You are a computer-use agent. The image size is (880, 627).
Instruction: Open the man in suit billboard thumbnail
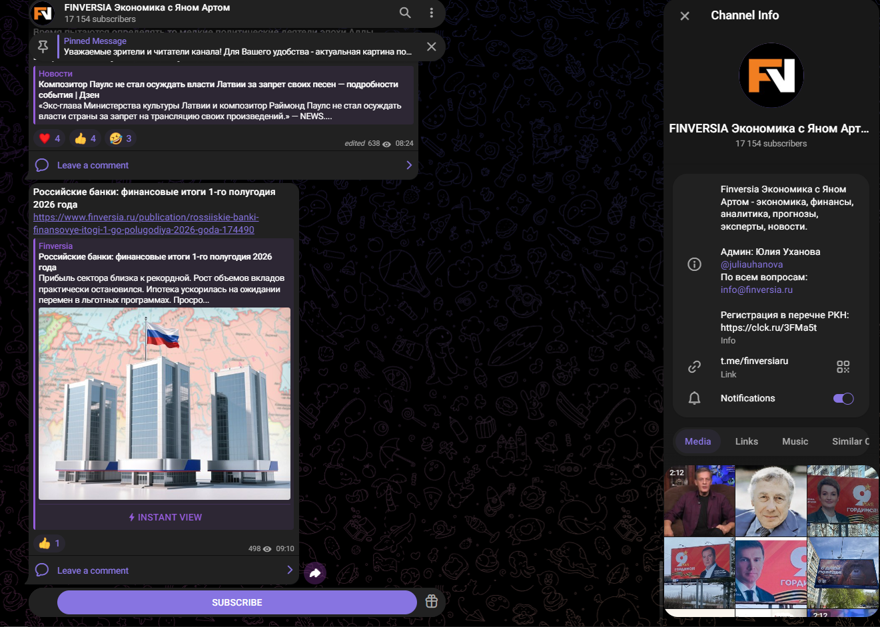771,572
